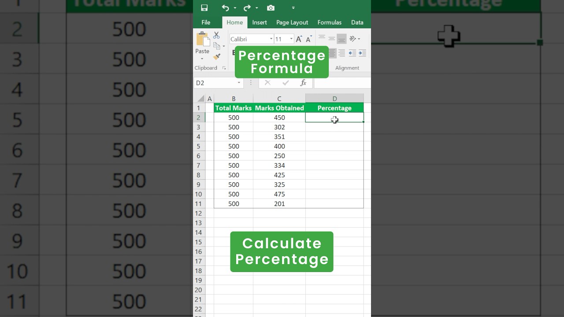Select row 5 header
This screenshot has width=564, height=317.
pos(199,146)
